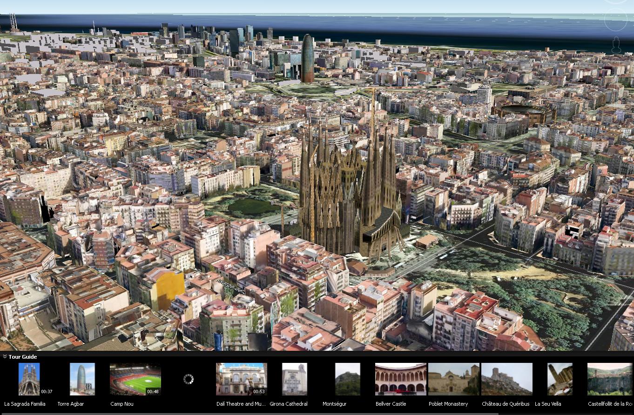Select the Poblet Monastery thumbnail
The image size is (634, 415).
pyautogui.click(x=454, y=379)
